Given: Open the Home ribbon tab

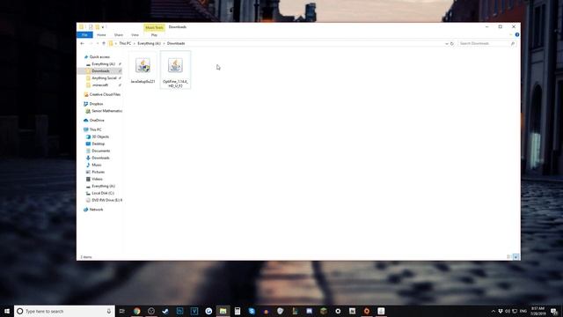Looking at the screenshot, I should pos(101,35).
